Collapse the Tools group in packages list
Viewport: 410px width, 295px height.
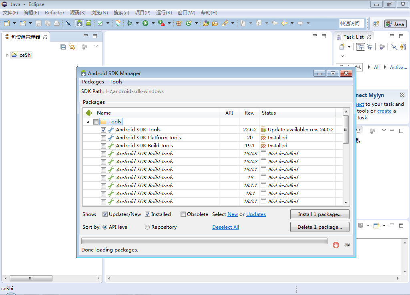(x=88, y=122)
